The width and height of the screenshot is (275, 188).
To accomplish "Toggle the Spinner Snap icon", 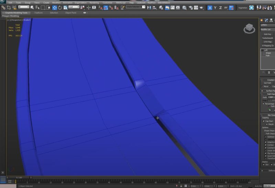I will 116,8.
